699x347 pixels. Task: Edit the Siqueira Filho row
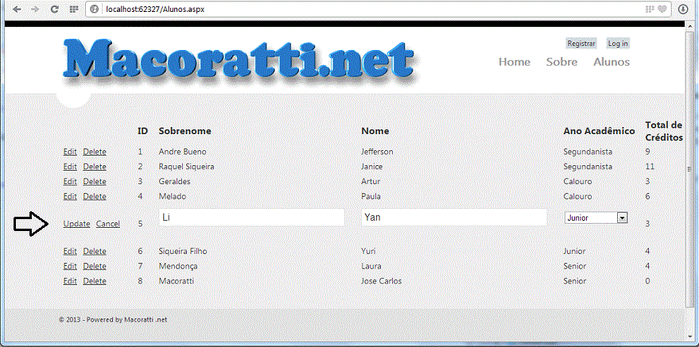70,252
